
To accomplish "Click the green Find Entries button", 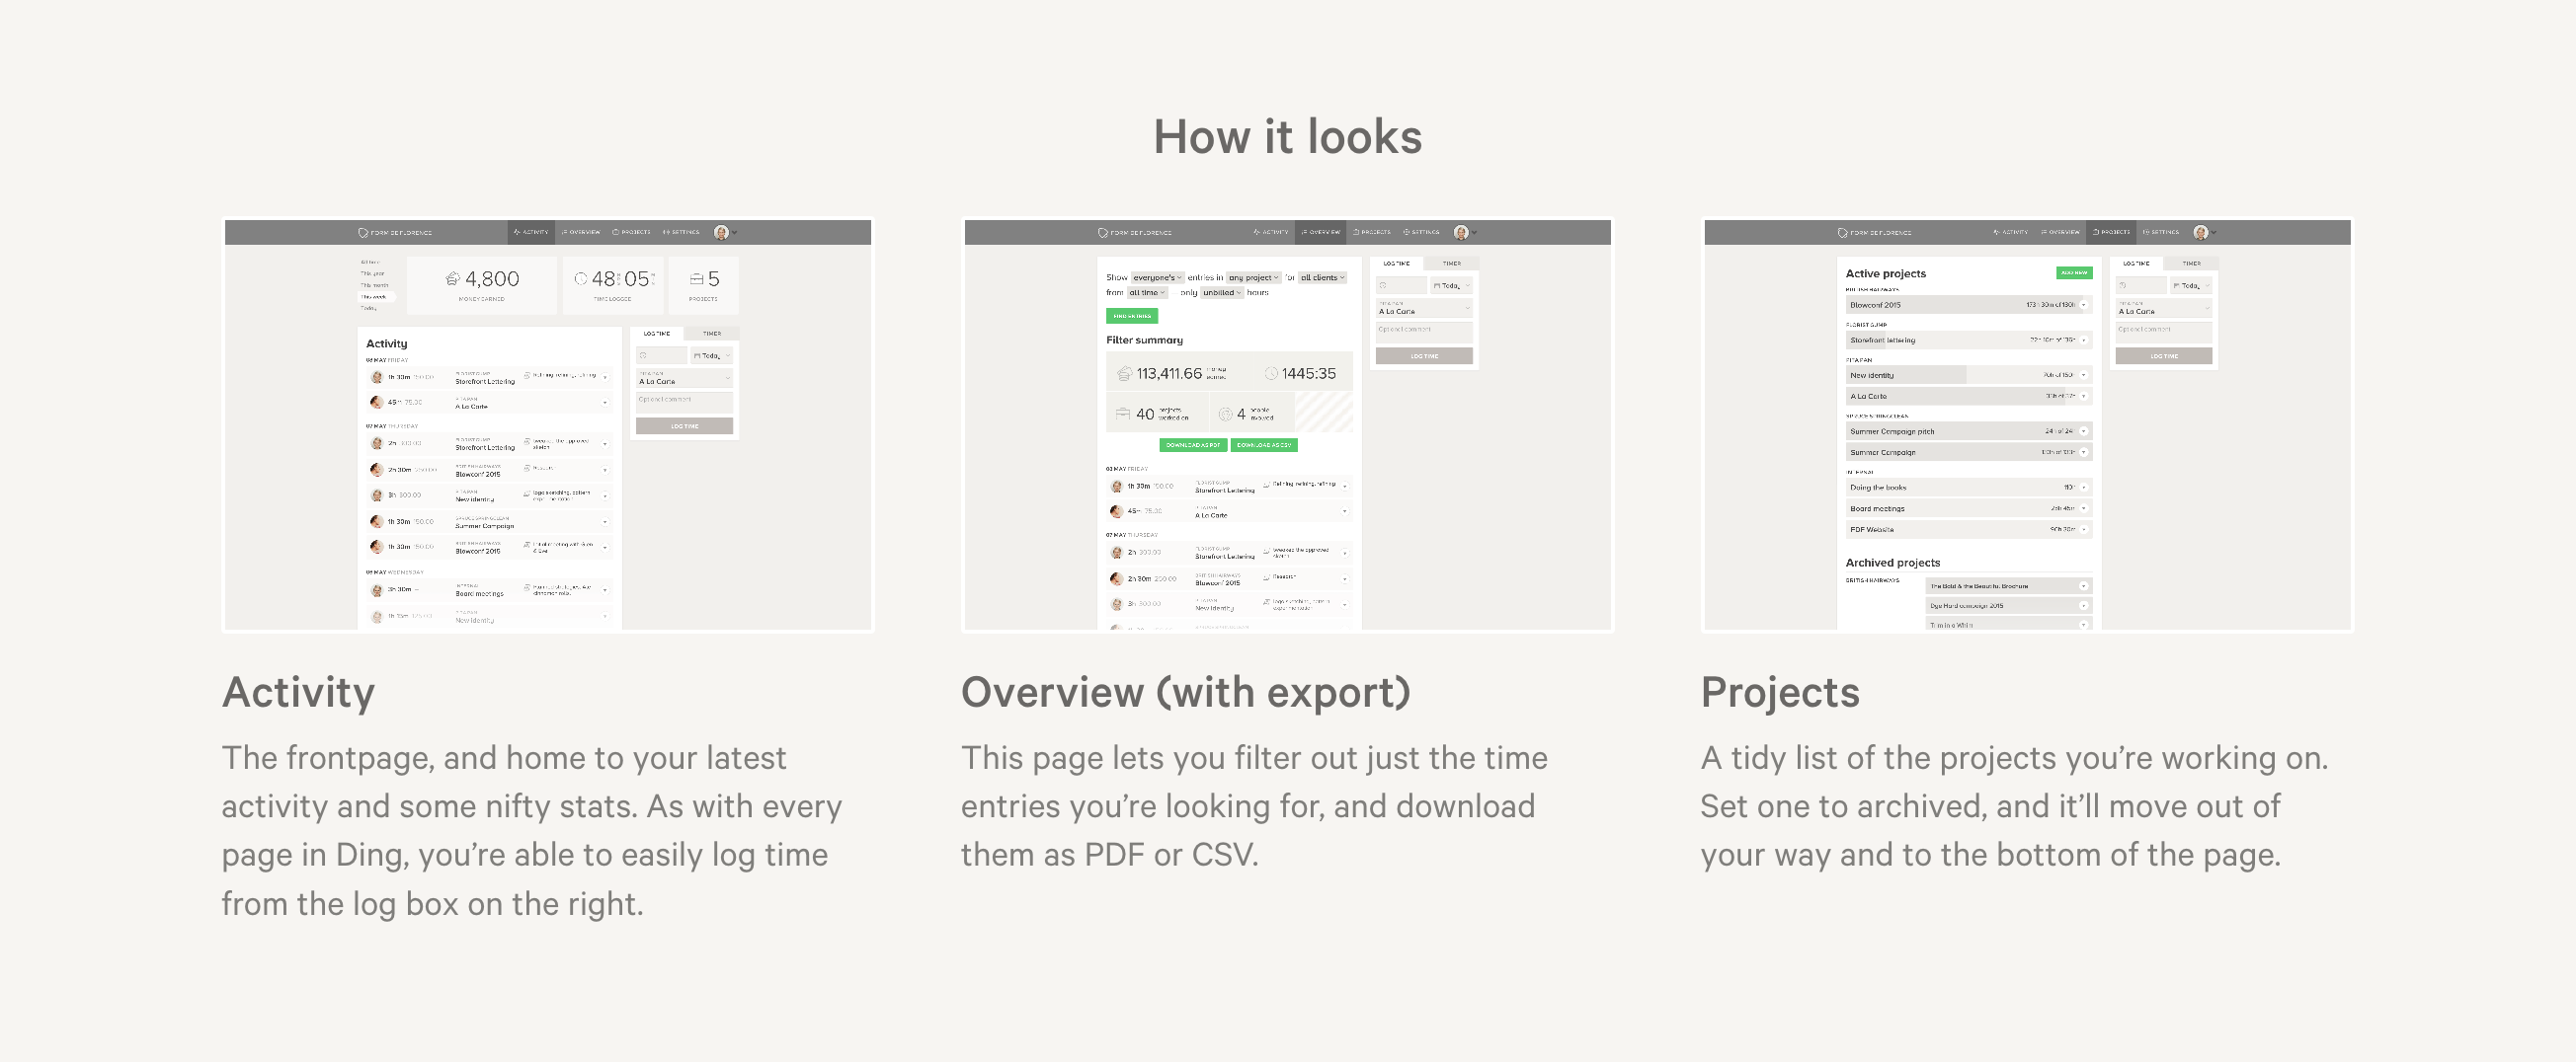I will click(1132, 316).
